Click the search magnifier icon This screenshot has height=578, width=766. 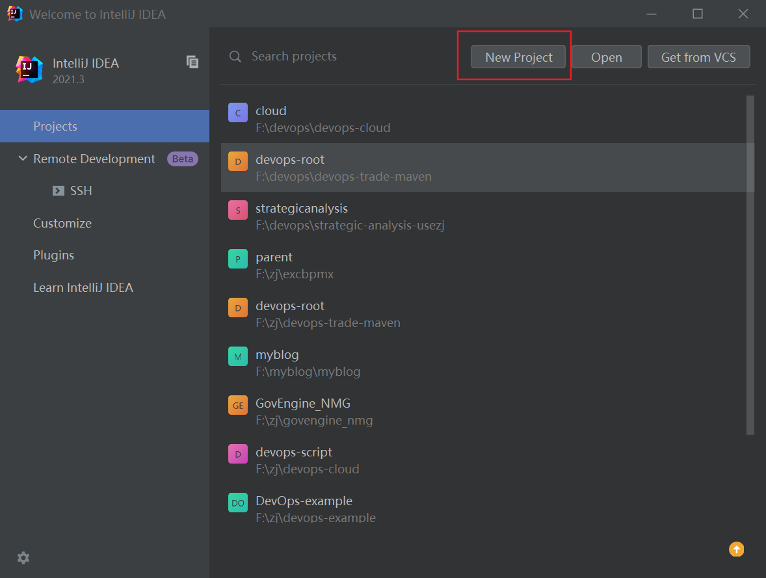pos(235,57)
